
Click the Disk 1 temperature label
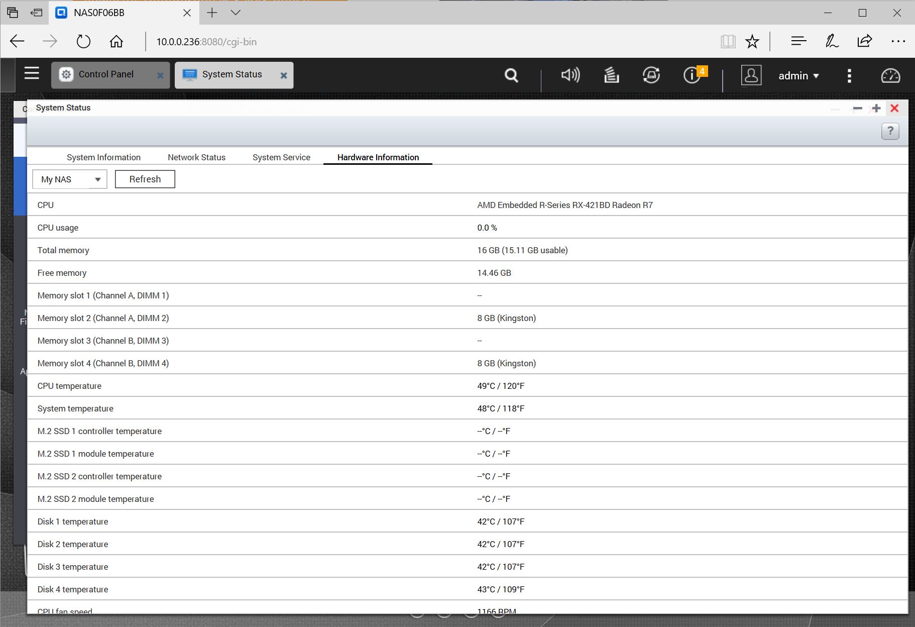coord(73,521)
